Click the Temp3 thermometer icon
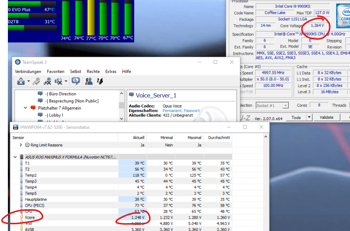 coord(21,181)
